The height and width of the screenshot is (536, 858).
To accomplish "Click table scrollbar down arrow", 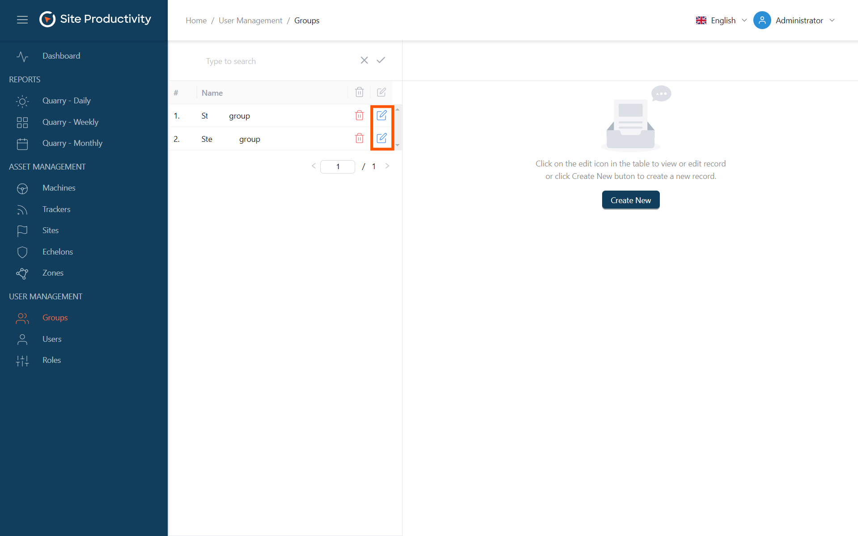I will pyautogui.click(x=397, y=145).
